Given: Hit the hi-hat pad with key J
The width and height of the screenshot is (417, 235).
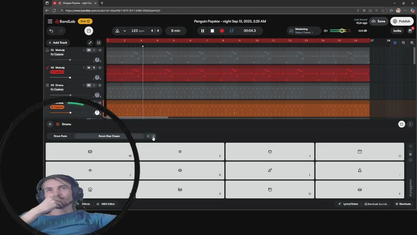Looking at the screenshot, I should point(89,170).
